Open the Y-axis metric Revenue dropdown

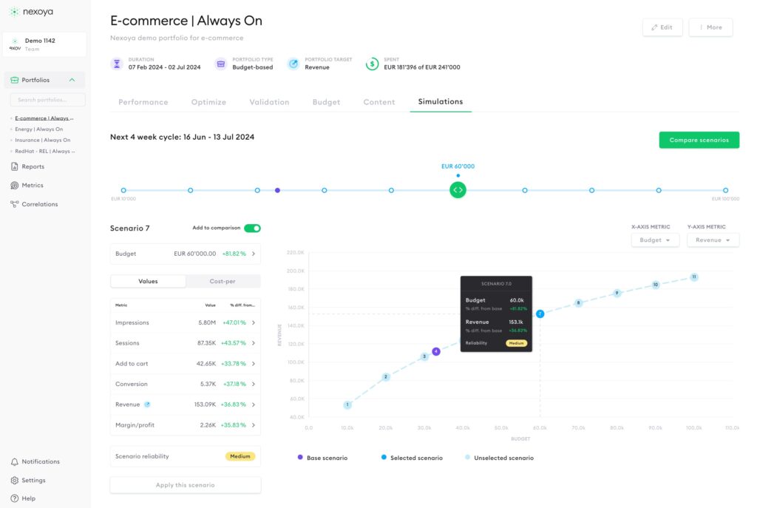point(713,240)
